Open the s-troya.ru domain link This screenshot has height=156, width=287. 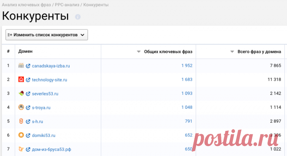[41, 107]
